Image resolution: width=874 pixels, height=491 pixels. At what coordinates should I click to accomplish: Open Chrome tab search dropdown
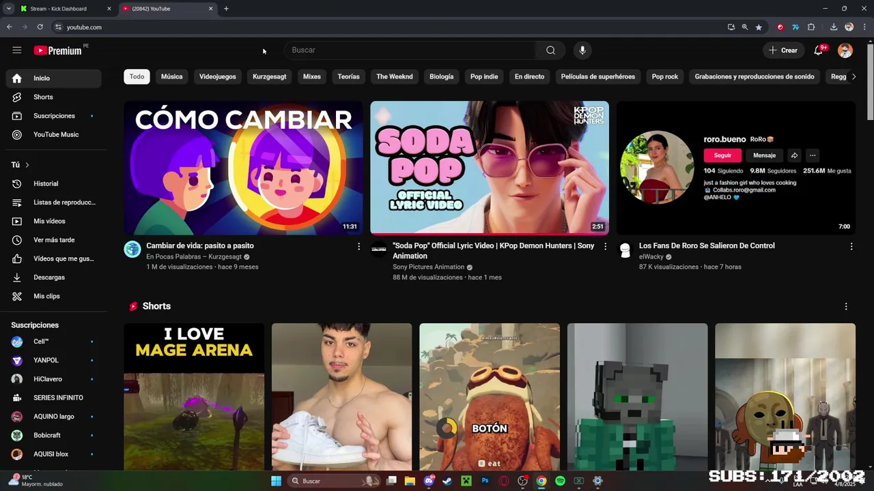(9, 9)
